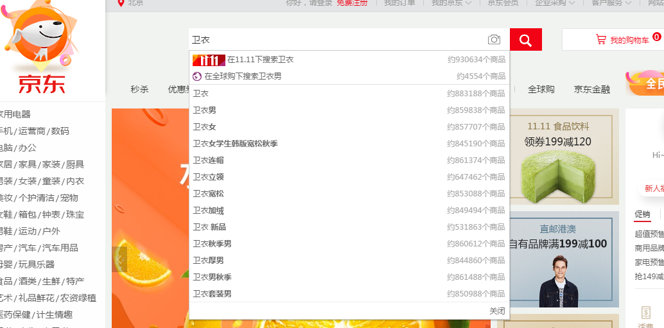Select the 卫衣女 suggestion with 857707 items
Viewport: 664px width, 328px height.
click(x=349, y=127)
